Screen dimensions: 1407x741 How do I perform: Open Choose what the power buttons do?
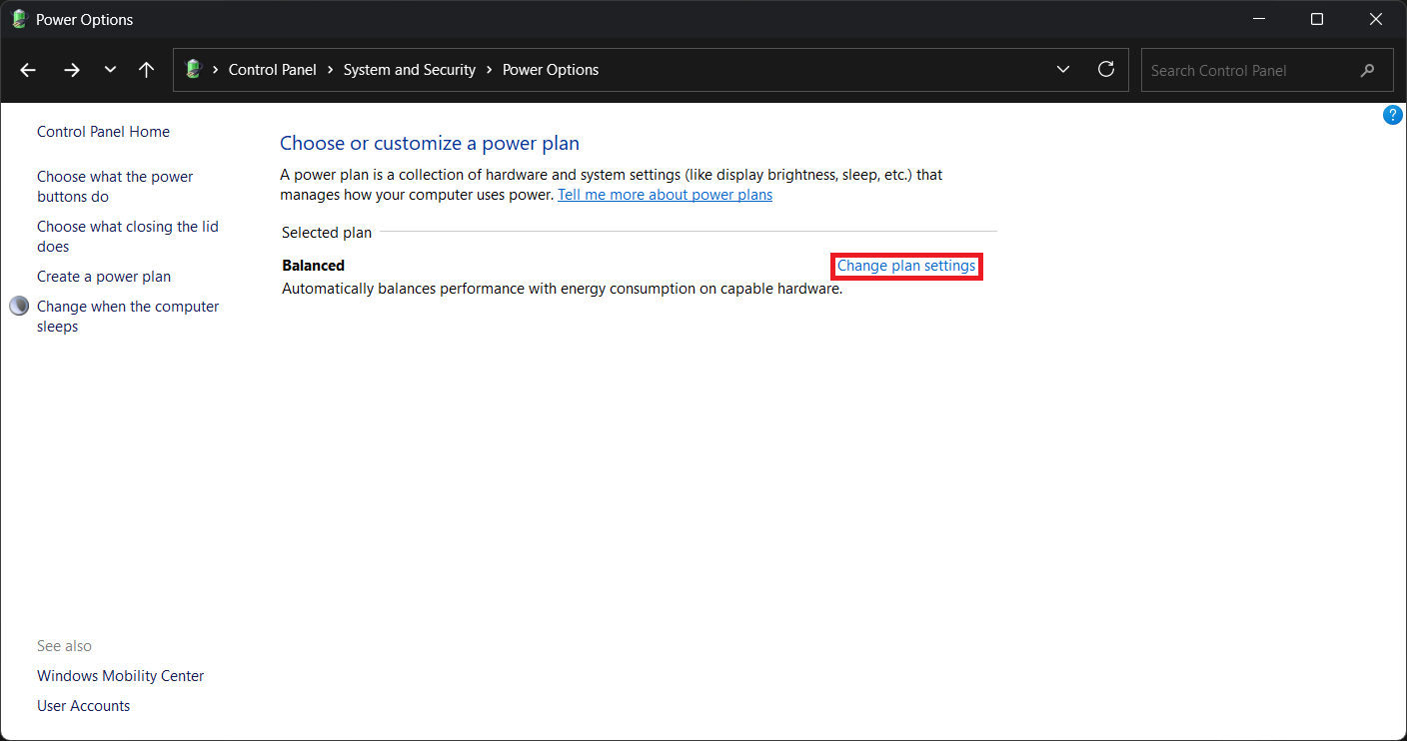click(x=115, y=187)
